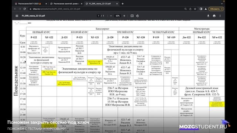Click group cell Дм-122
237x133 pixels.
pyautogui.click(x=187, y=37)
